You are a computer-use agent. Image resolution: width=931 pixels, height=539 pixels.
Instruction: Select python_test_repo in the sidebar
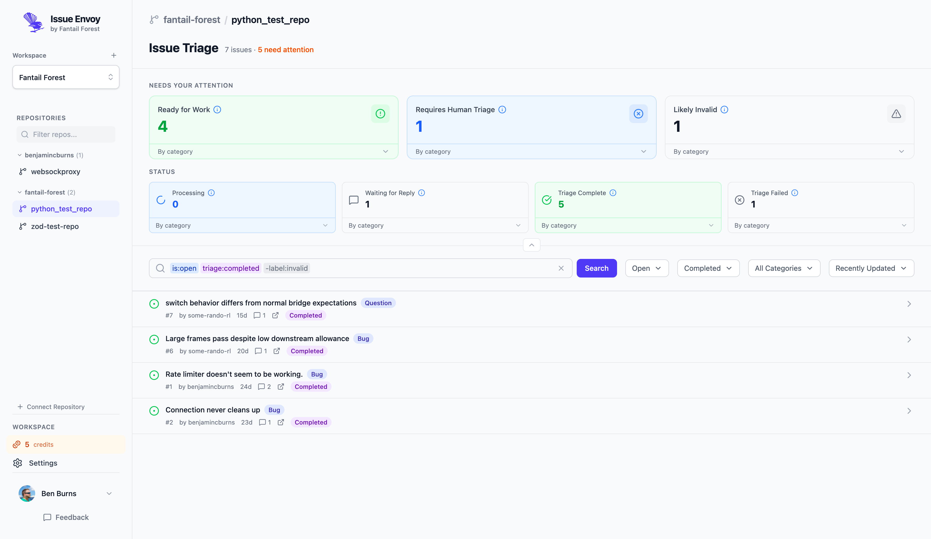pyautogui.click(x=66, y=209)
